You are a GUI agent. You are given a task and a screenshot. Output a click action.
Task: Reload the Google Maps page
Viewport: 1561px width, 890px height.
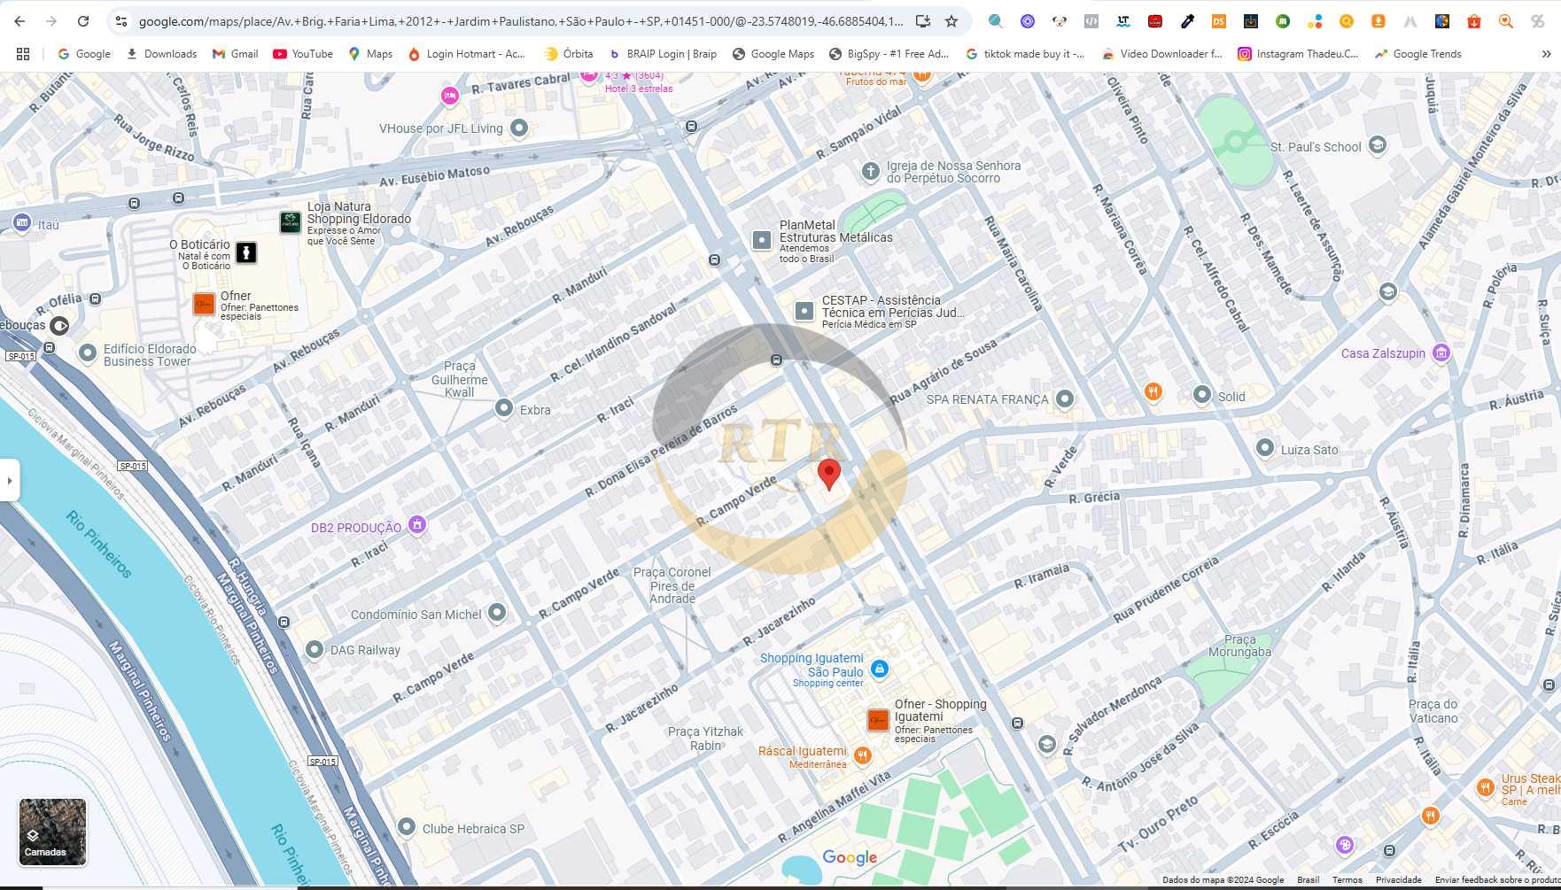pos(83,21)
